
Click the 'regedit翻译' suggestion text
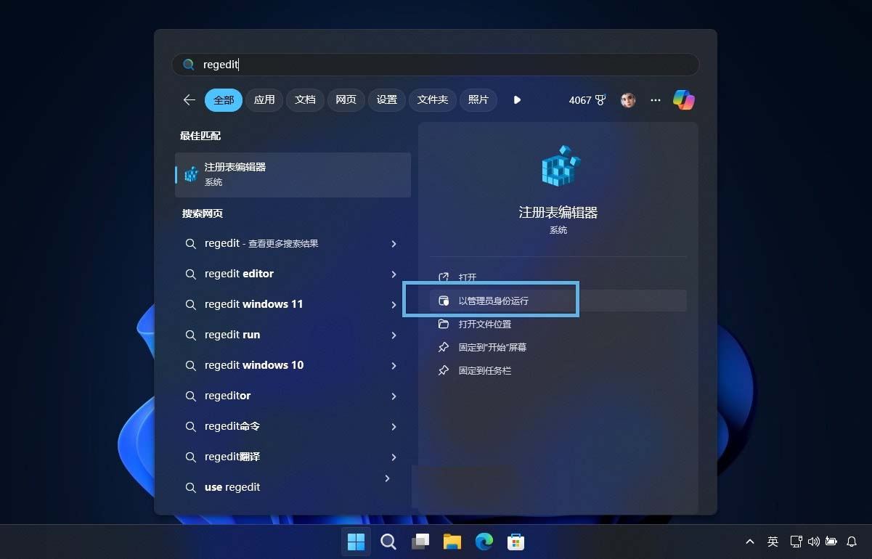pyautogui.click(x=232, y=457)
